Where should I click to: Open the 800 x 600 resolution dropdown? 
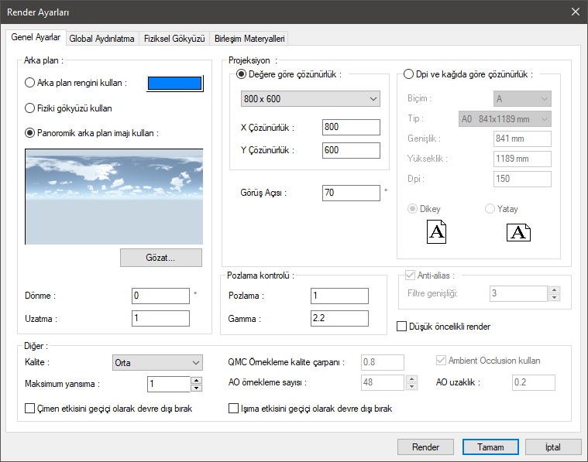310,99
